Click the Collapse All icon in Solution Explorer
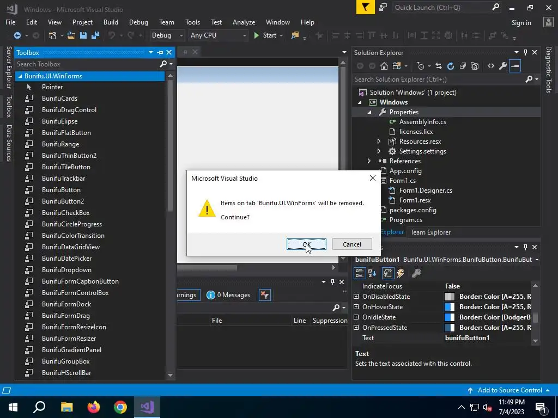Screen dimensions: 558x418 [463, 66]
